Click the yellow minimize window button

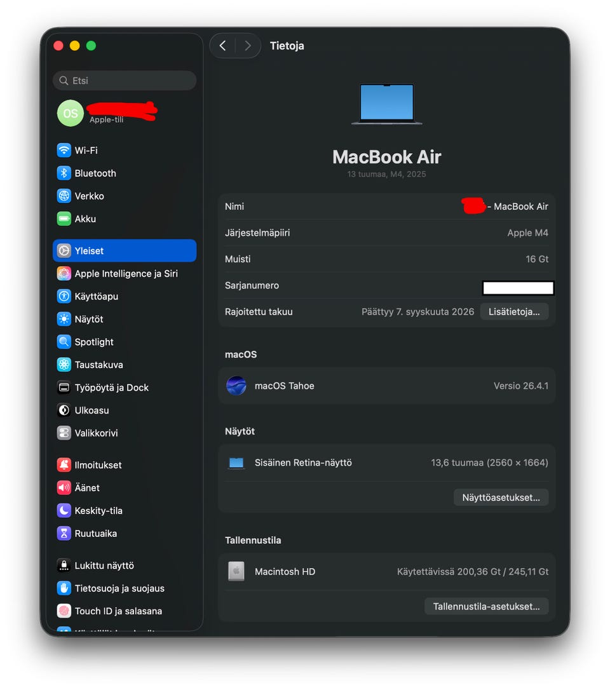coord(75,46)
